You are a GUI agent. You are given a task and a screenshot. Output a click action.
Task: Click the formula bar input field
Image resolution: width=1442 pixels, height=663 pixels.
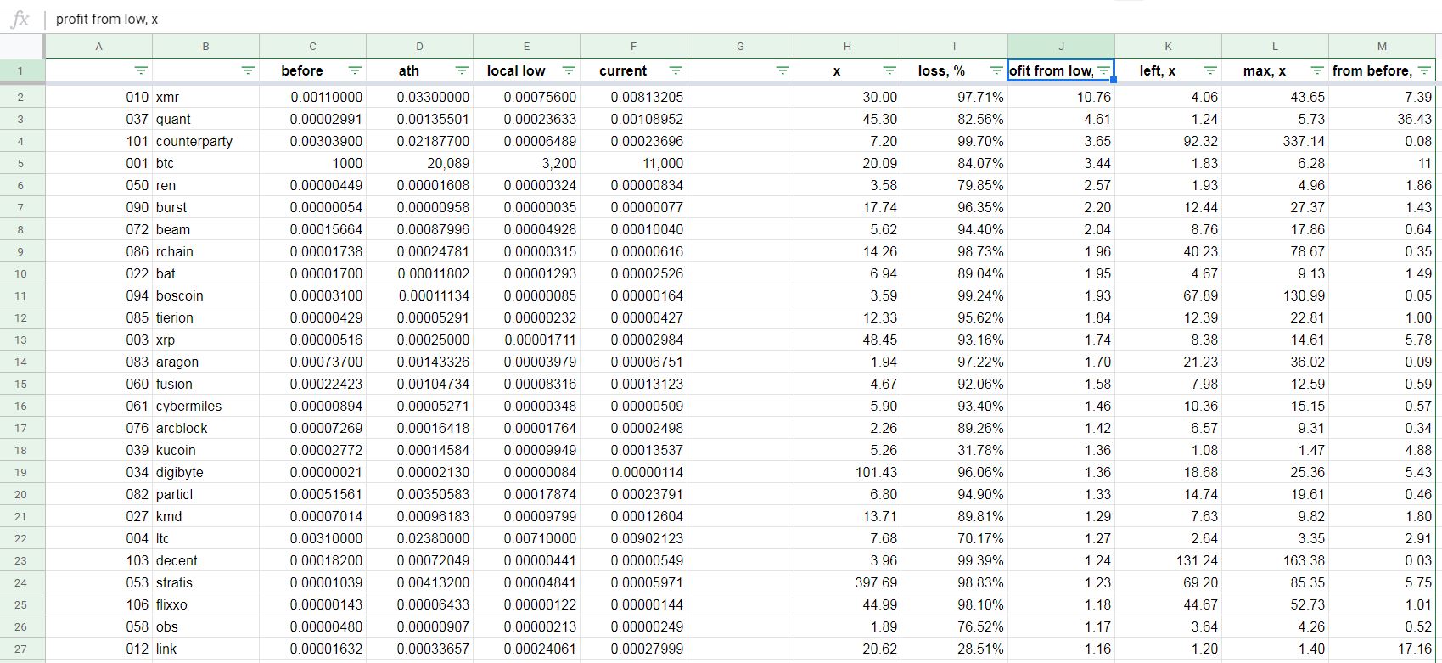pos(743,19)
